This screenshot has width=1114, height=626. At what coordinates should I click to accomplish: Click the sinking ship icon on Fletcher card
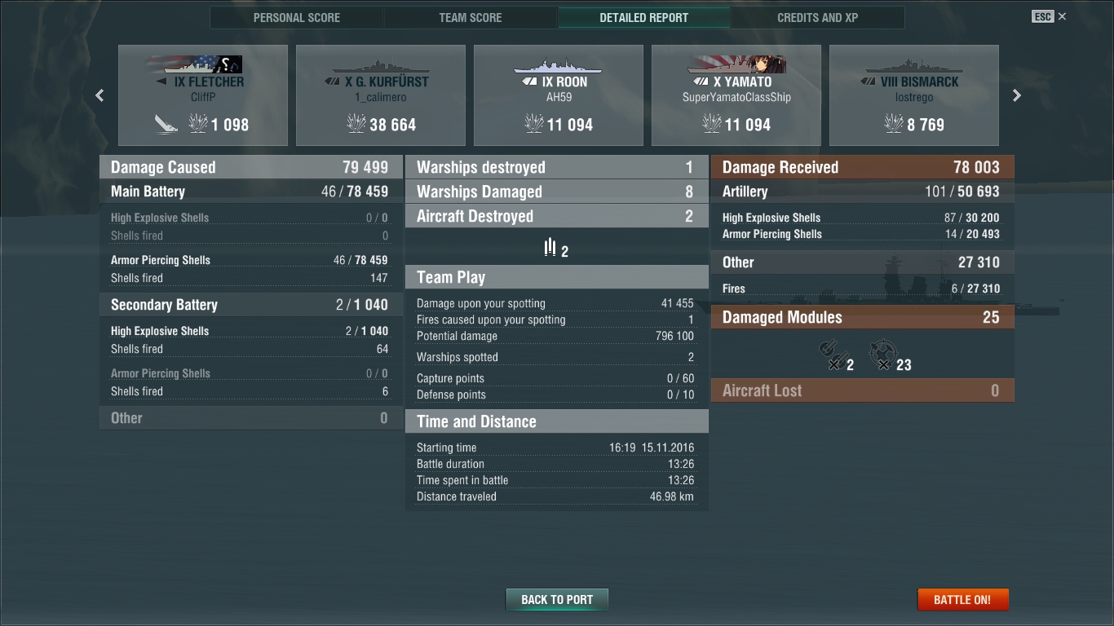tap(166, 124)
